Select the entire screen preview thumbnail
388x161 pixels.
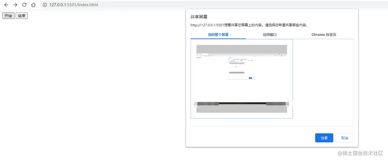tap(242, 79)
